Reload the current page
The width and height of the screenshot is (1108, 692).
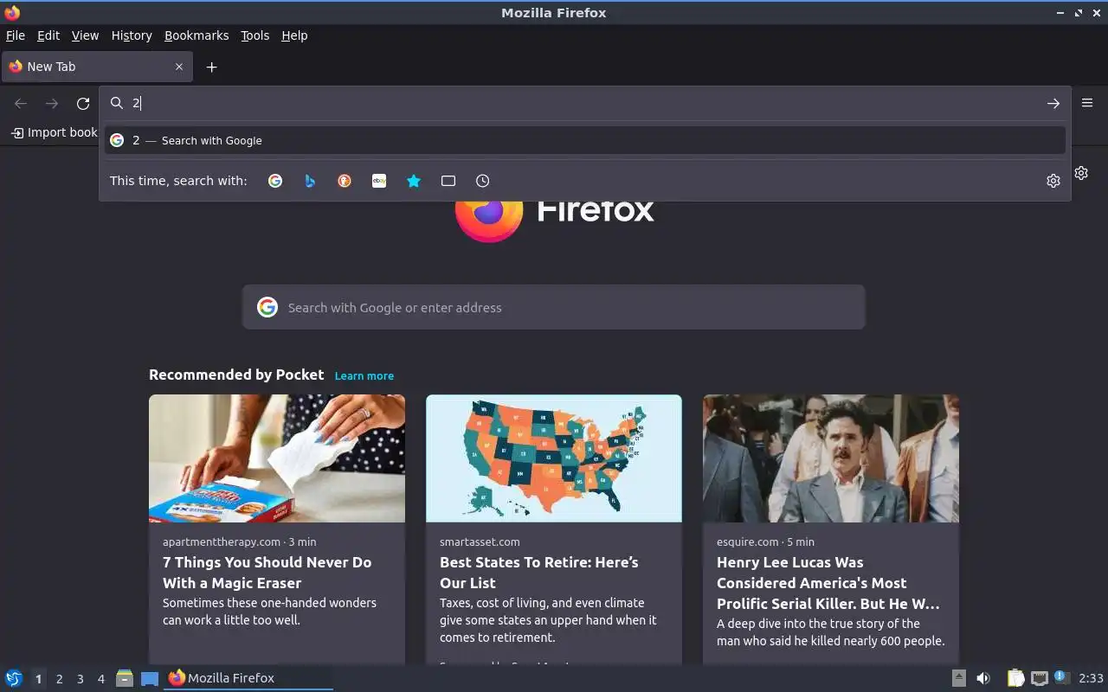point(83,104)
